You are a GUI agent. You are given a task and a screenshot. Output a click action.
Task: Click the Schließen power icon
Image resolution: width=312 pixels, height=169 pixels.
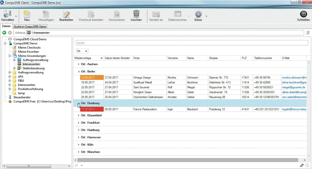point(303,14)
